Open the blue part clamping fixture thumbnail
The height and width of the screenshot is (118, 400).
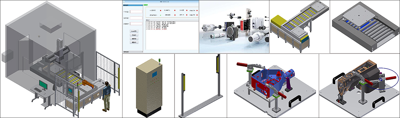tap(273, 86)
